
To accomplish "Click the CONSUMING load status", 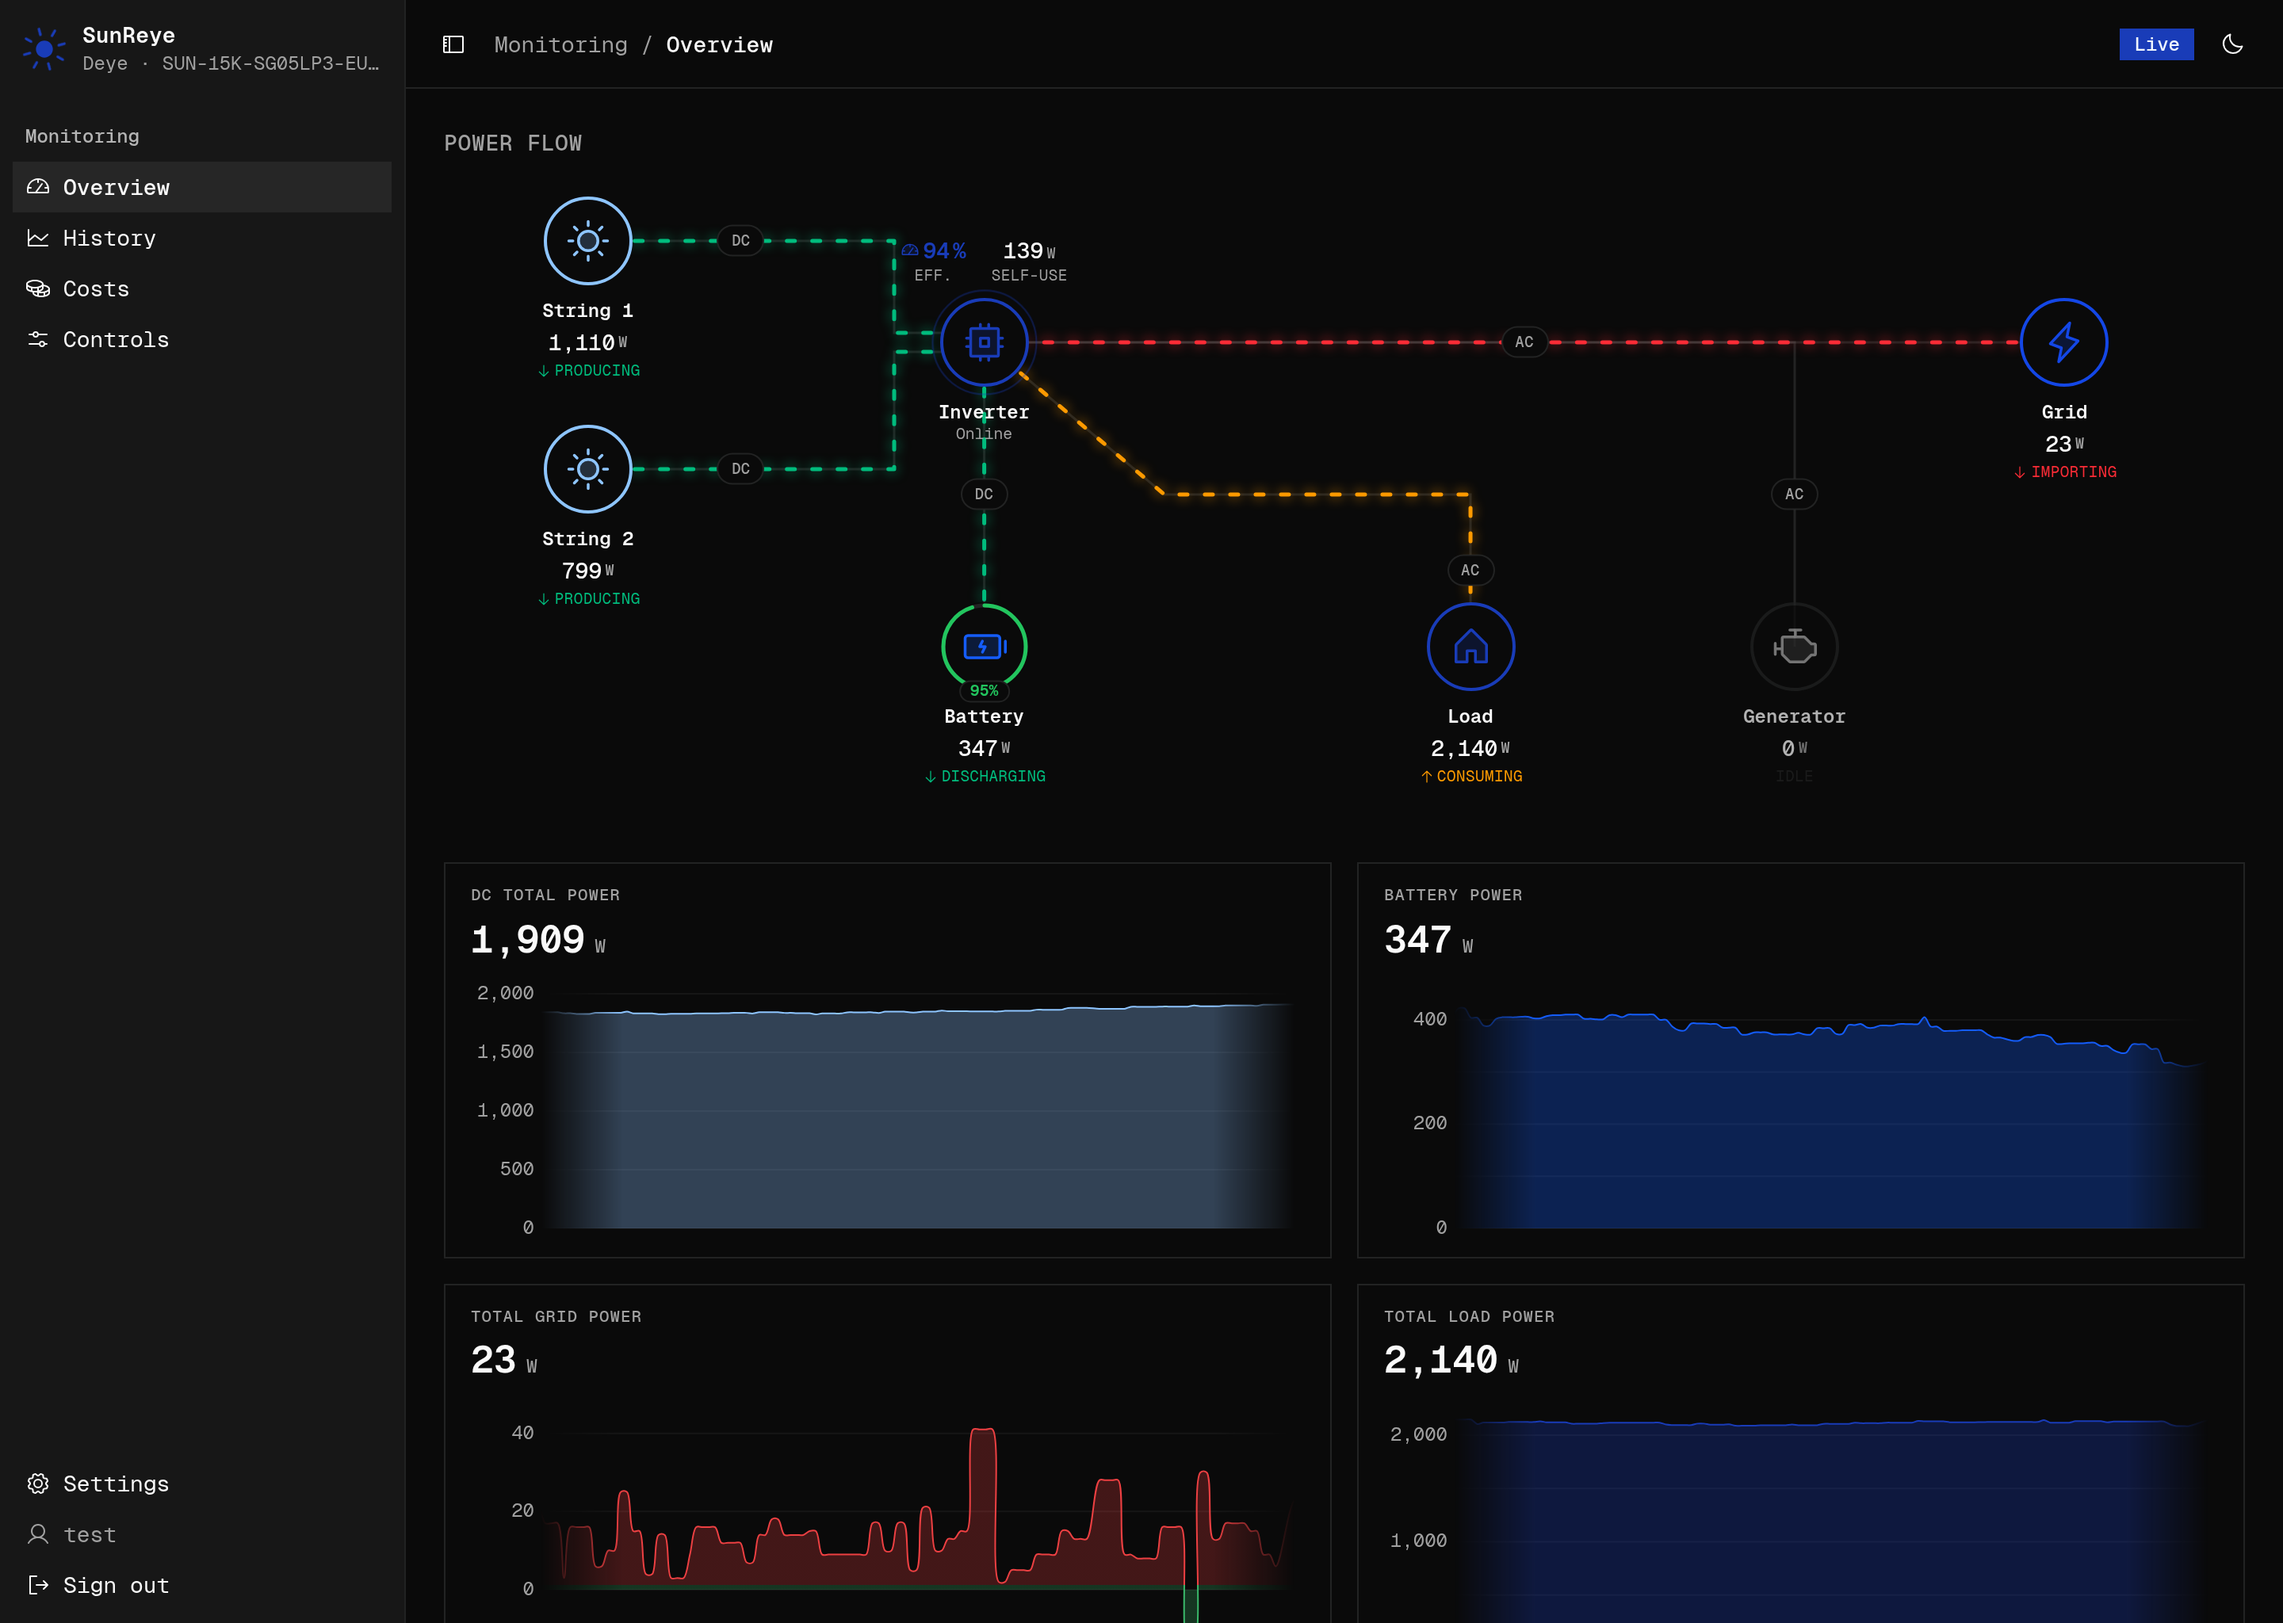I will coord(1471,777).
